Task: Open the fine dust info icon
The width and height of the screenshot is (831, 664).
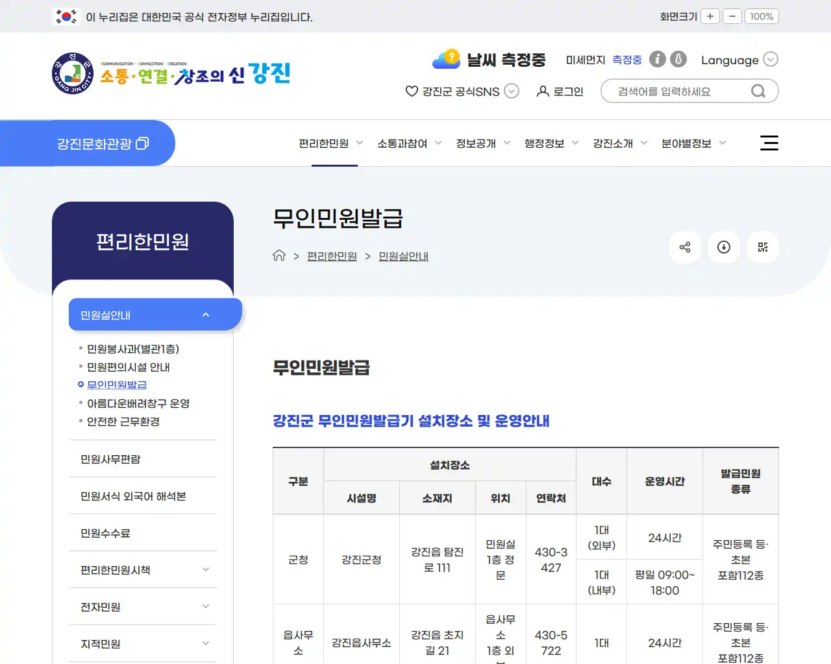Action: (658, 59)
